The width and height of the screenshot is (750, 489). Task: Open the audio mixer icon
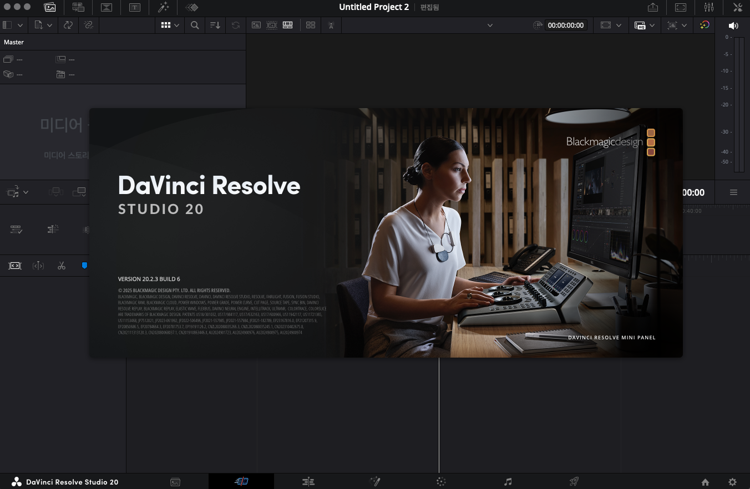click(709, 7)
